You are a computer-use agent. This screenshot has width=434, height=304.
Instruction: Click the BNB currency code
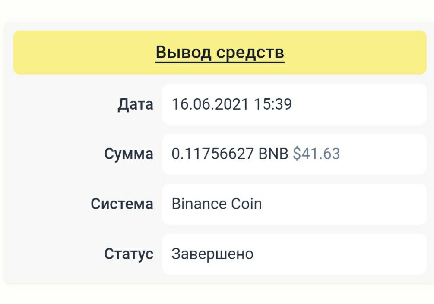[x=273, y=154]
